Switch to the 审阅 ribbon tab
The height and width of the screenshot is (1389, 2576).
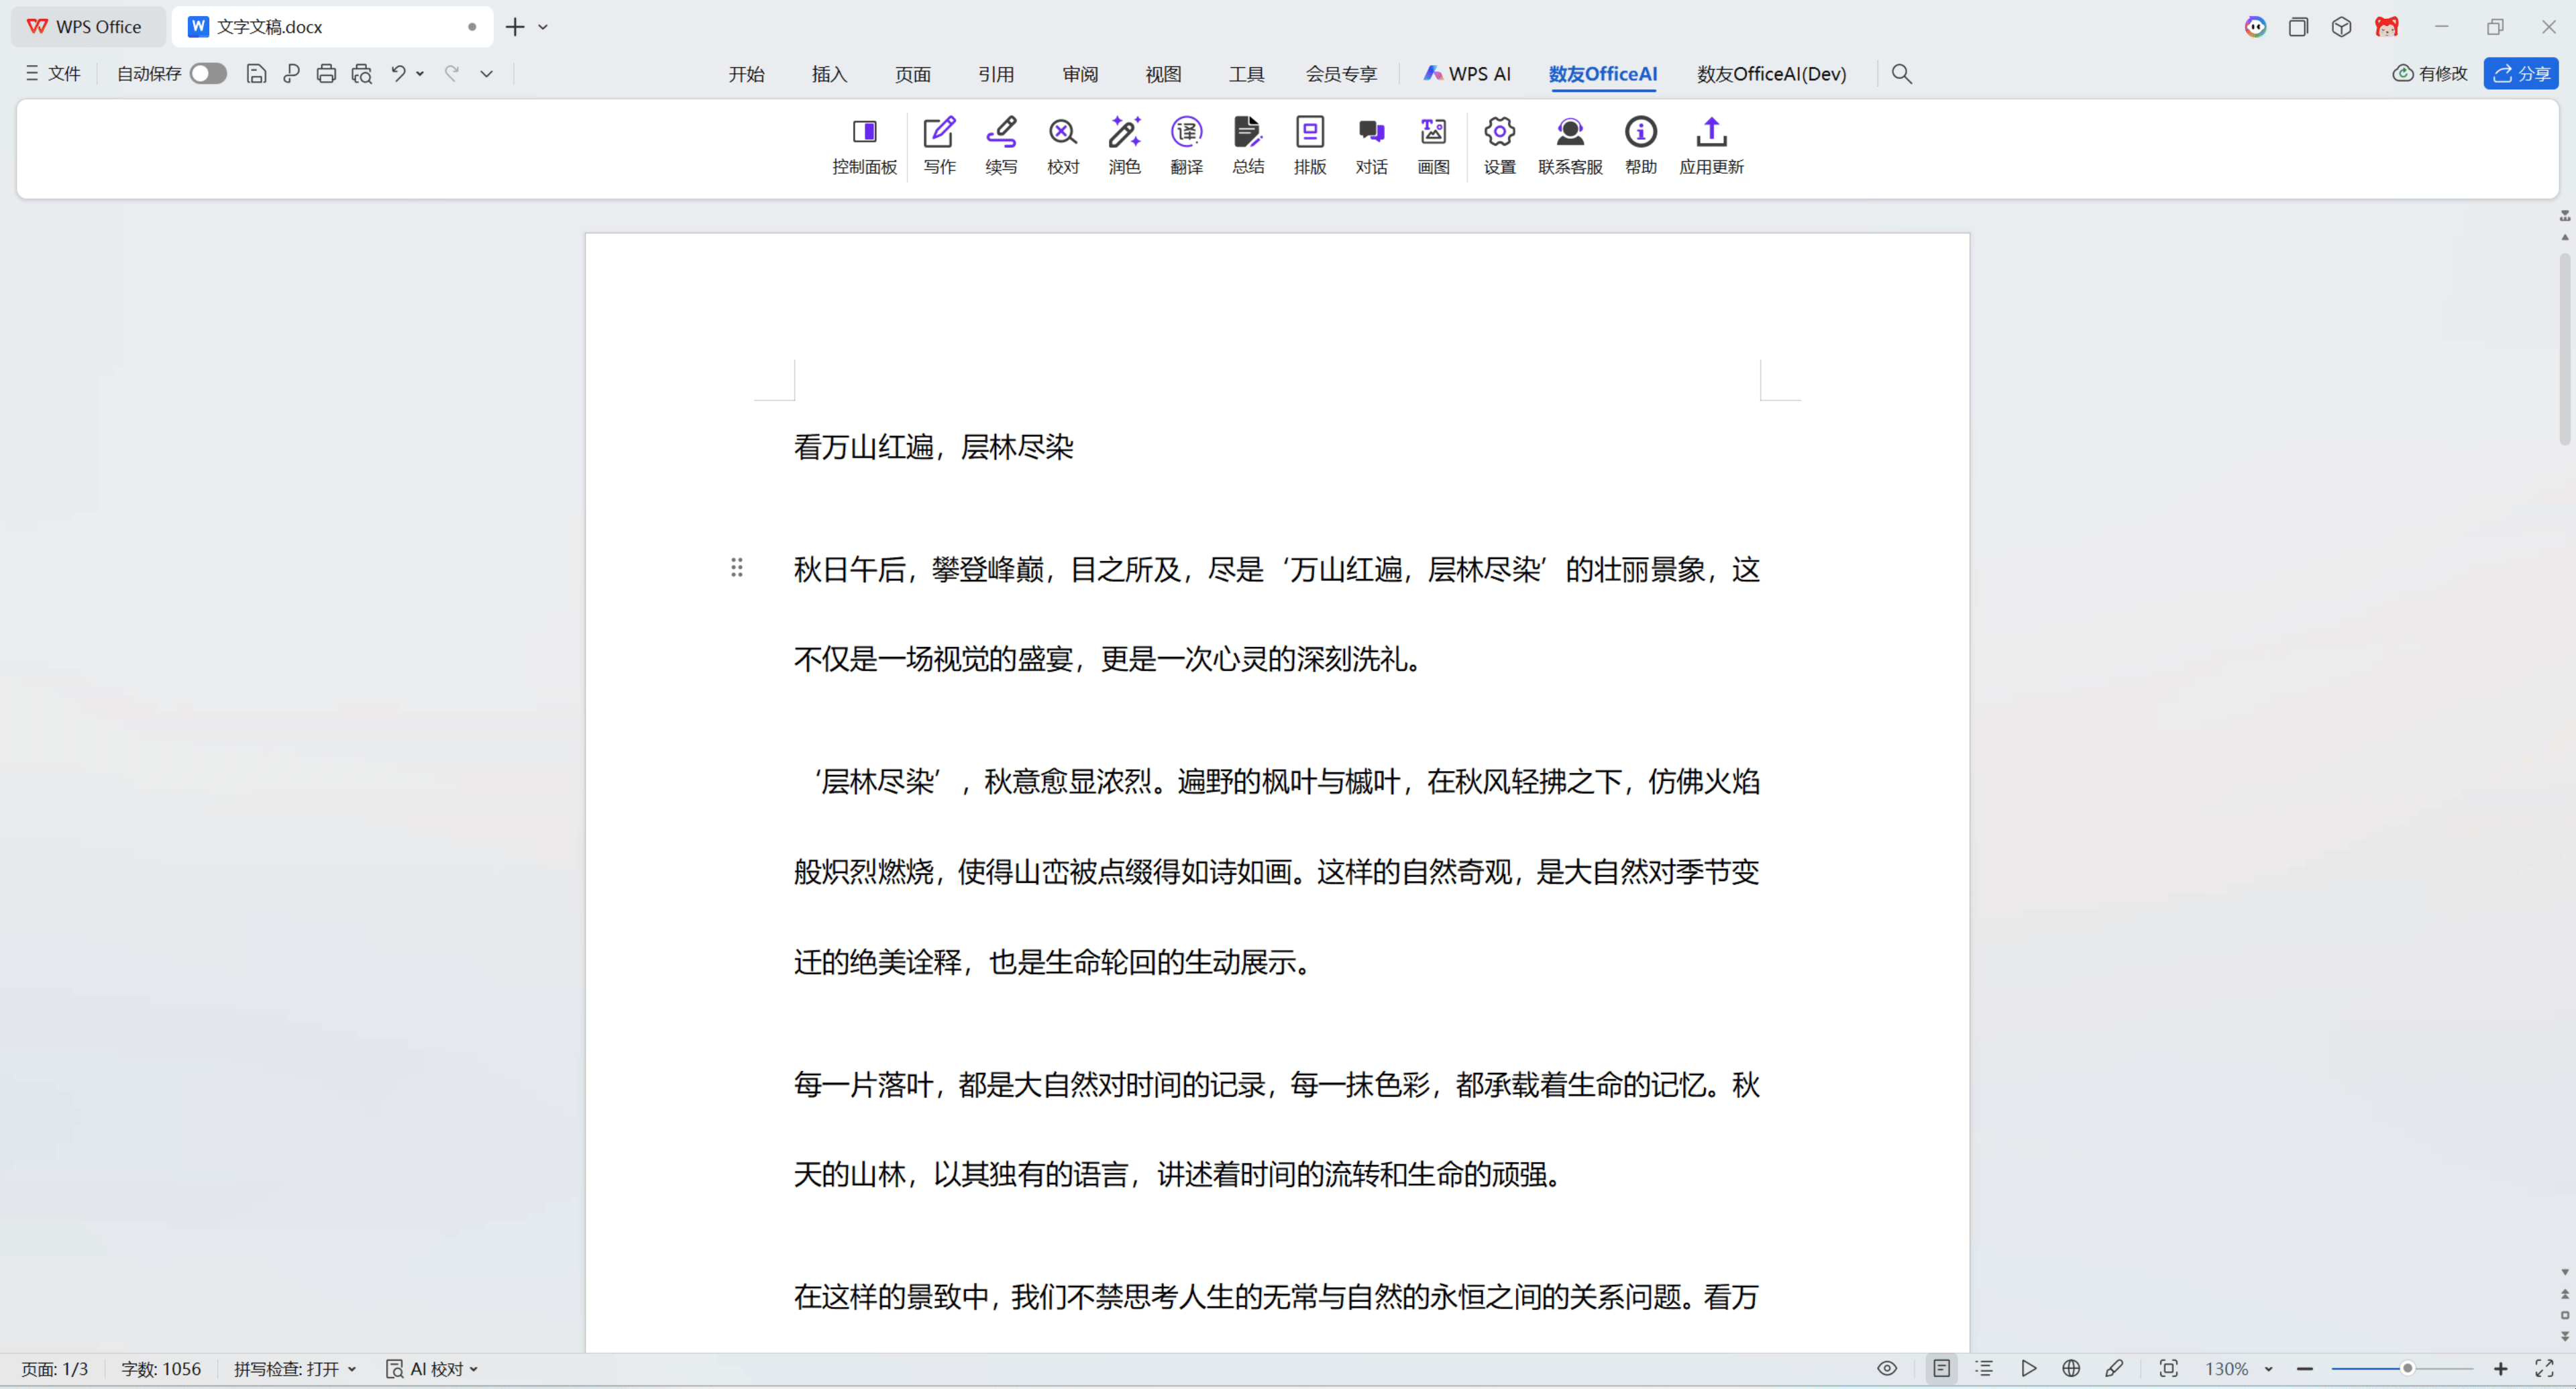click(x=1079, y=73)
